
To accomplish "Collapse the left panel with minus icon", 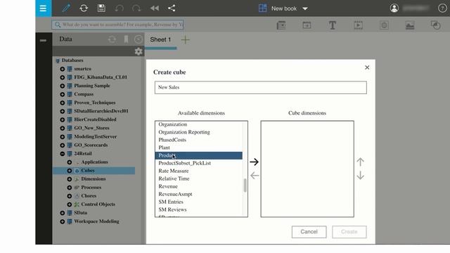I will pyautogui.click(x=44, y=41).
